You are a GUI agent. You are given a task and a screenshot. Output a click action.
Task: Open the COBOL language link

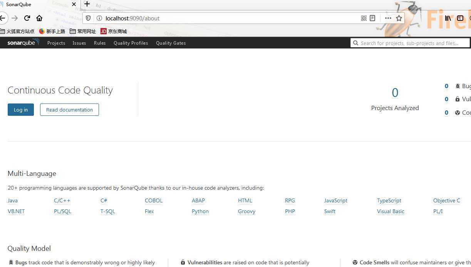[x=154, y=200]
